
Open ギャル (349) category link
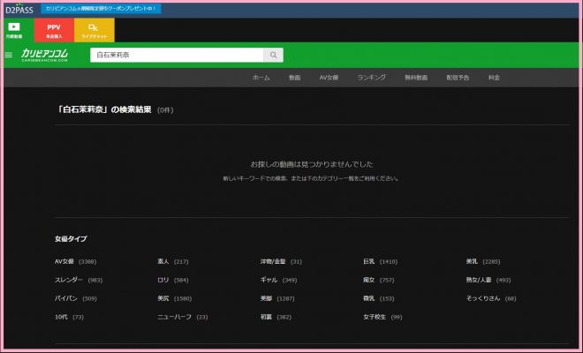pos(278,280)
